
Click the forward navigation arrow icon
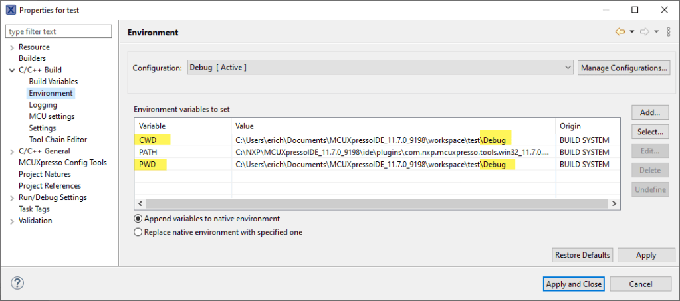point(644,32)
